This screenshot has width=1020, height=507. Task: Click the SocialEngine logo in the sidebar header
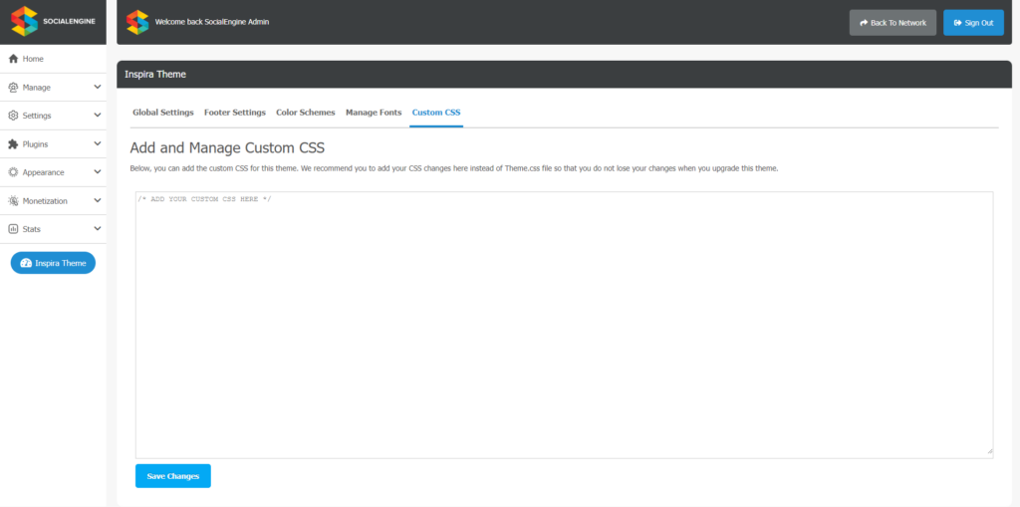point(54,22)
